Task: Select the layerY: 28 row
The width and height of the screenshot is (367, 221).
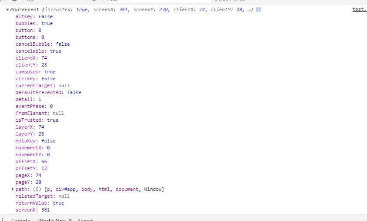Action: click(x=30, y=134)
